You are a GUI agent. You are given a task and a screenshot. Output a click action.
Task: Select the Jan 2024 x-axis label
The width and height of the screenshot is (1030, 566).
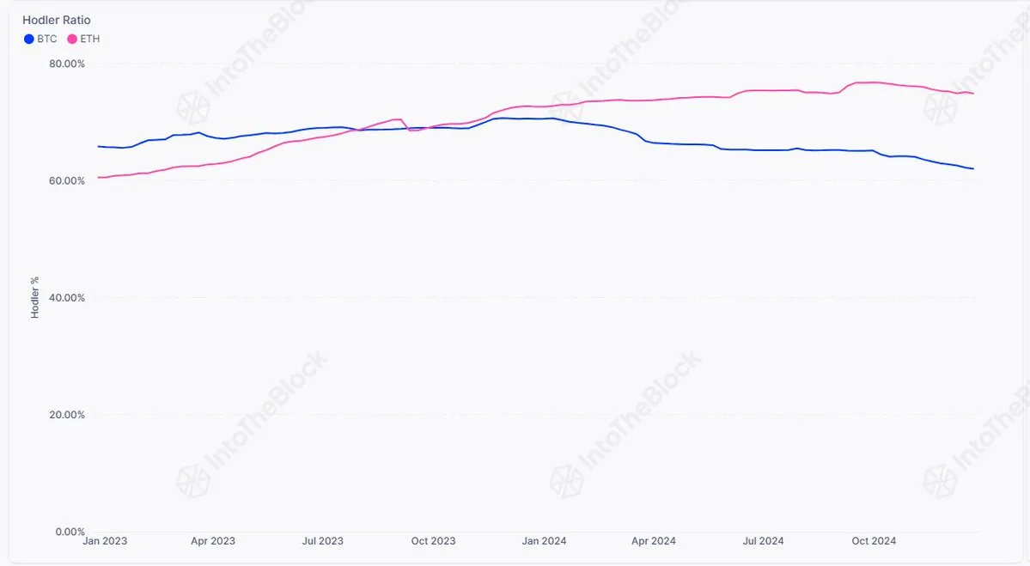tap(544, 541)
